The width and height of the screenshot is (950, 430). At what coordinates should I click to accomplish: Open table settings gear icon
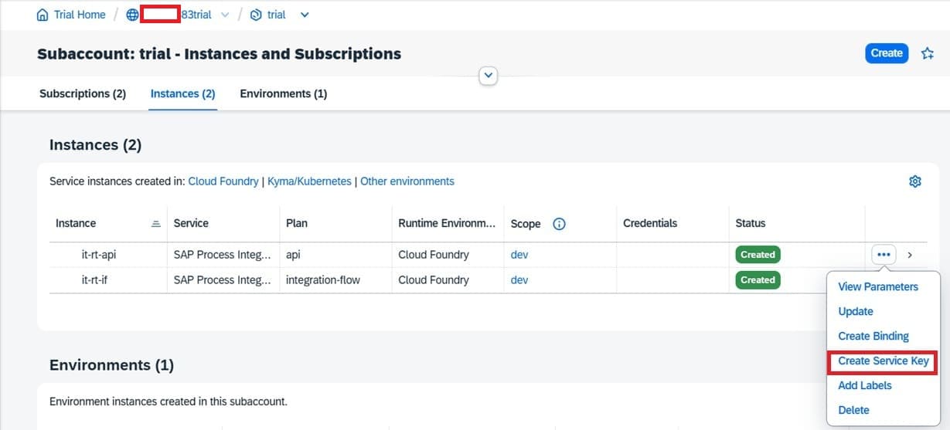pos(915,181)
